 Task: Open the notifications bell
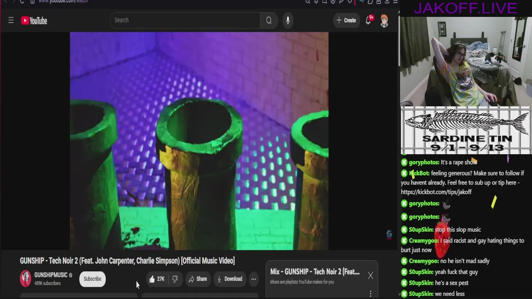[x=369, y=20]
